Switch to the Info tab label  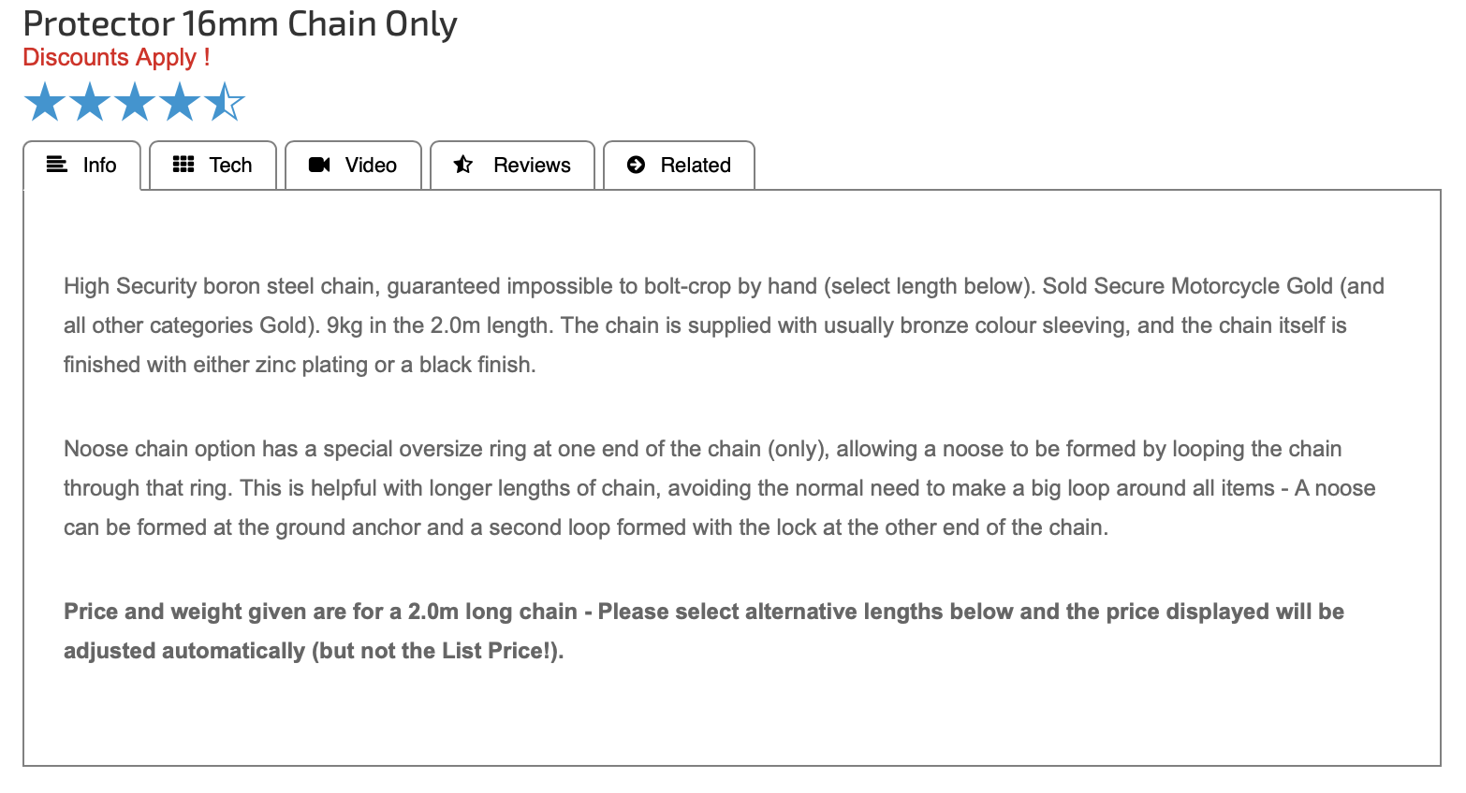[x=99, y=166]
